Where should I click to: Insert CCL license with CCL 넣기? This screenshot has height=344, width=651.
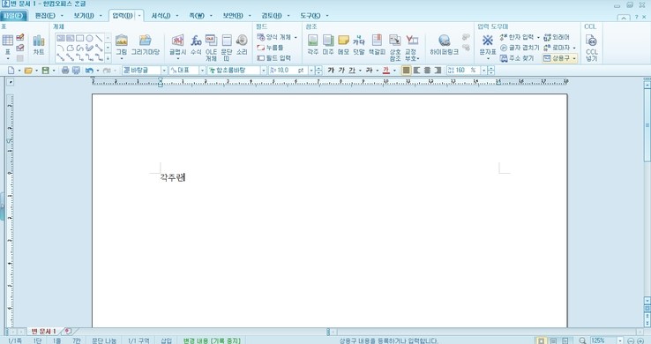592,48
